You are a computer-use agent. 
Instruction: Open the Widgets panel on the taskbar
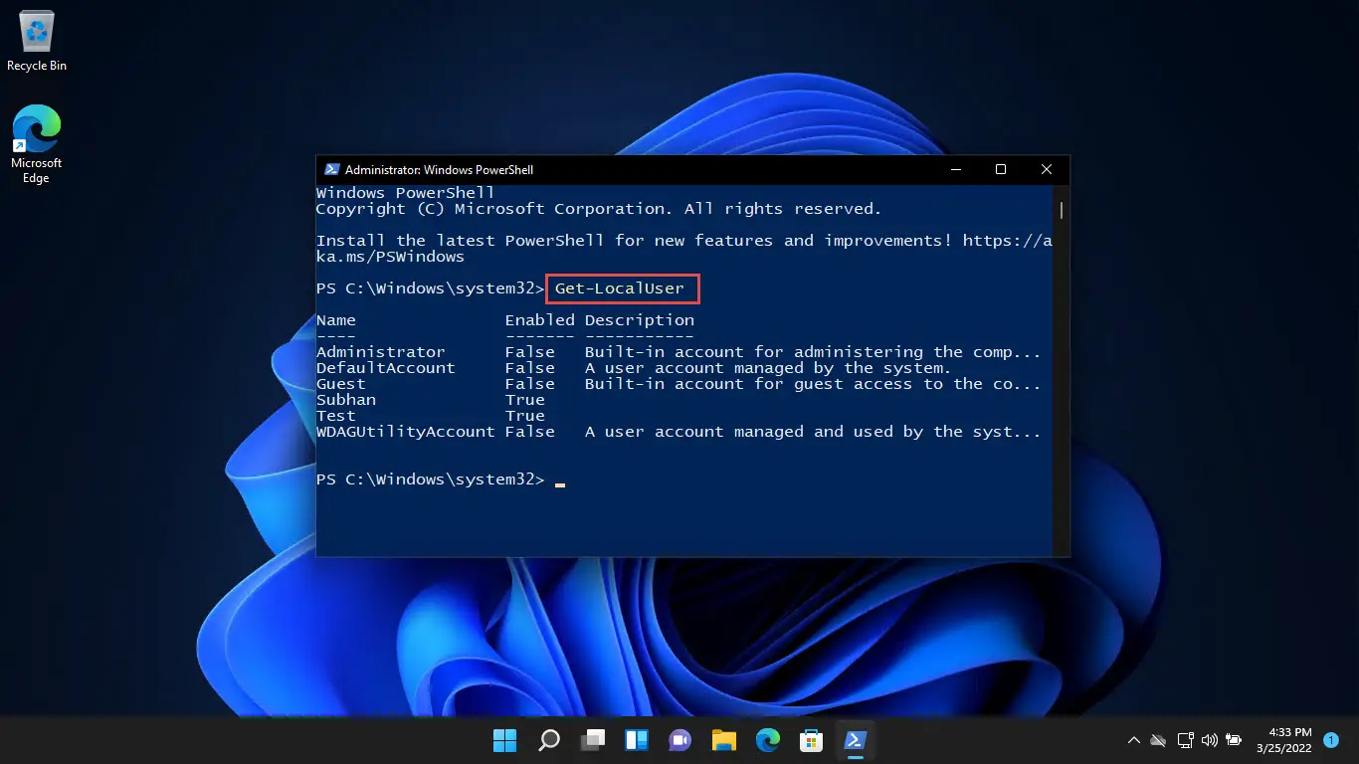pos(637,740)
